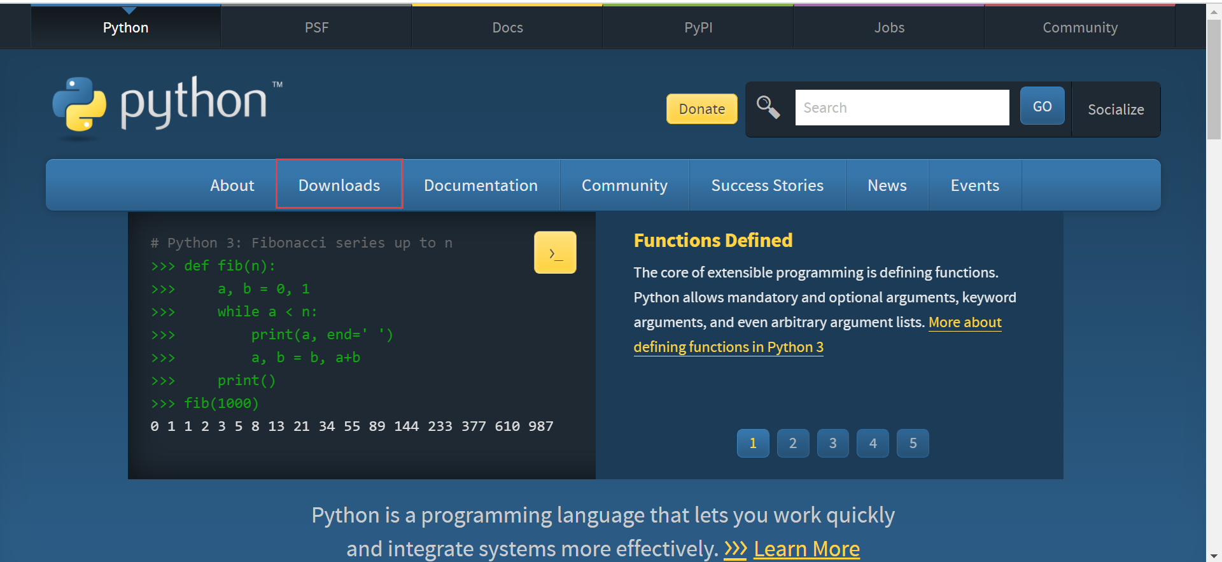Click the page scrollbar thumb
This screenshot has height=562, width=1222.
(x=1214, y=80)
